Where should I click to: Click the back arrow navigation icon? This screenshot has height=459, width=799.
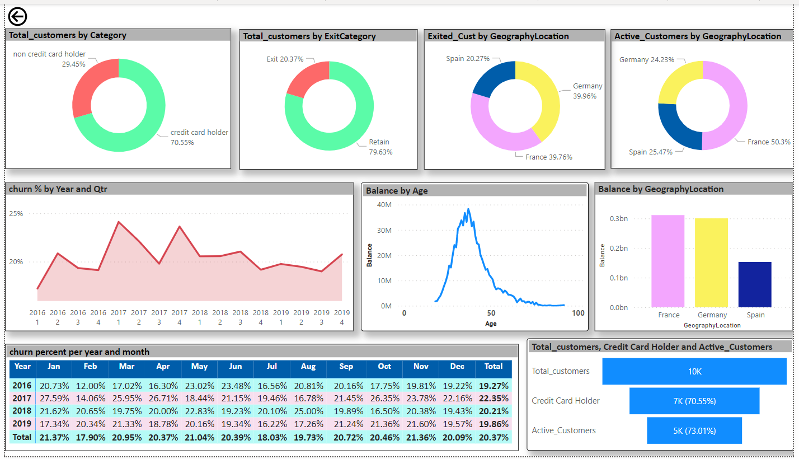(x=17, y=17)
